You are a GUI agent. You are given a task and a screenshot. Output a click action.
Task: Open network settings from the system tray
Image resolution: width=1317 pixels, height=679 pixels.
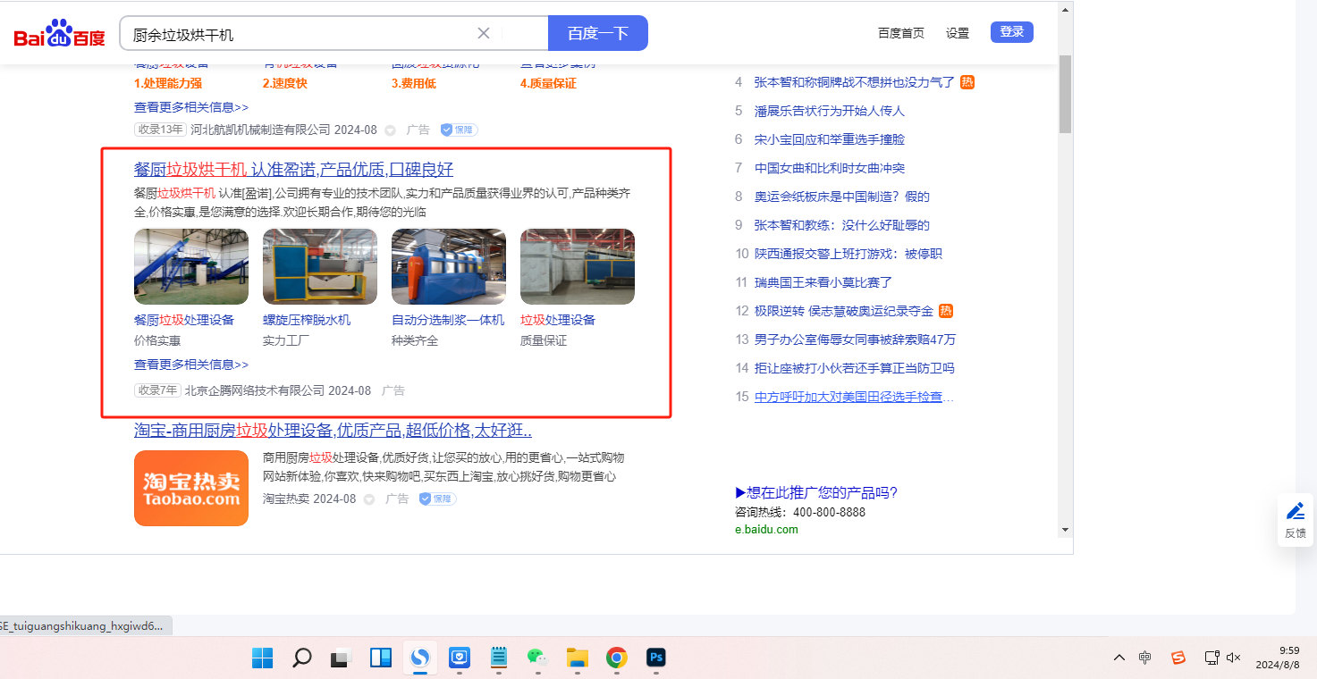pos(1211,658)
